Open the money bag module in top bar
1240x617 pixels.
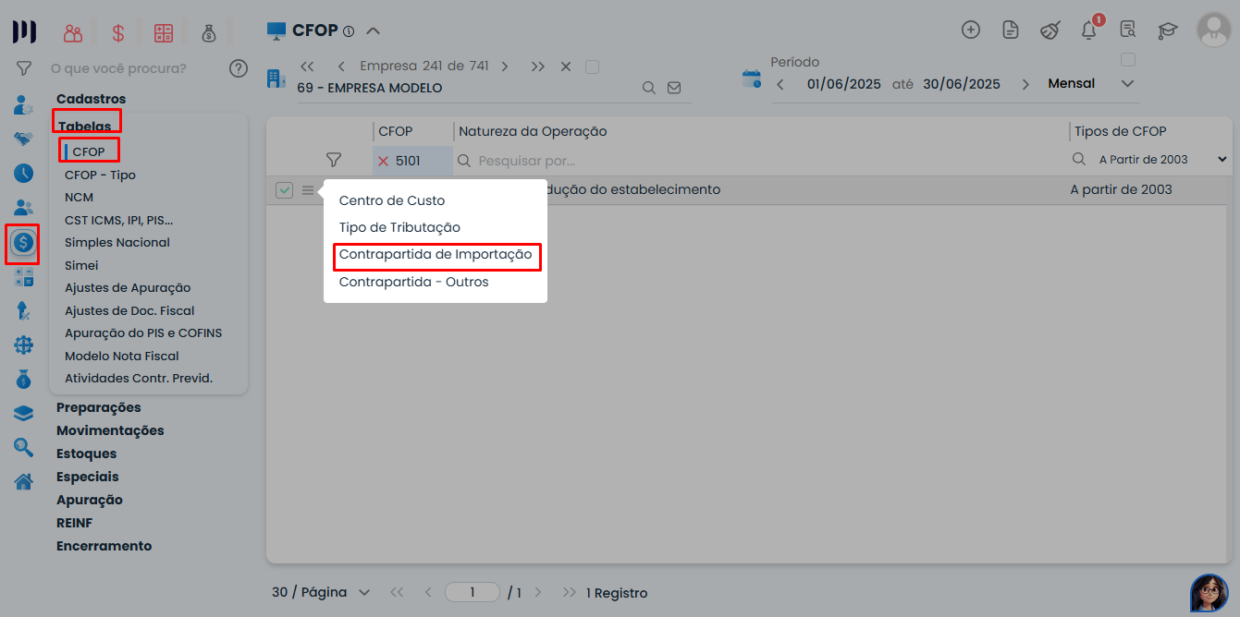[x=209, y=33]
